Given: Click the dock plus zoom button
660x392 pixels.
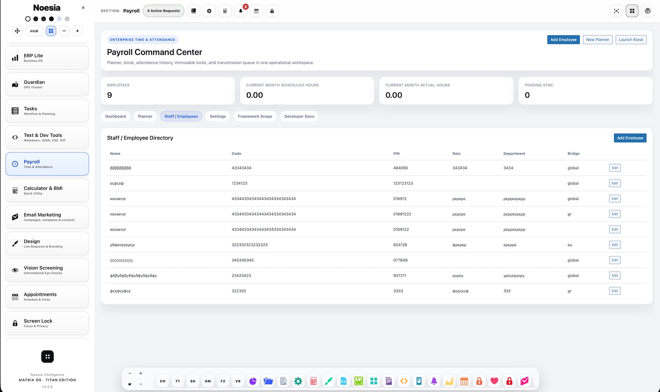Looking at the screenshot, I should [141, 374].
